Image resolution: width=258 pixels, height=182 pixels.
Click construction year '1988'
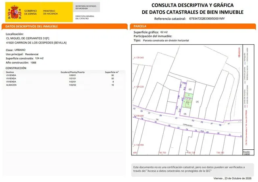pyautogui.click(x=33, y=63)
